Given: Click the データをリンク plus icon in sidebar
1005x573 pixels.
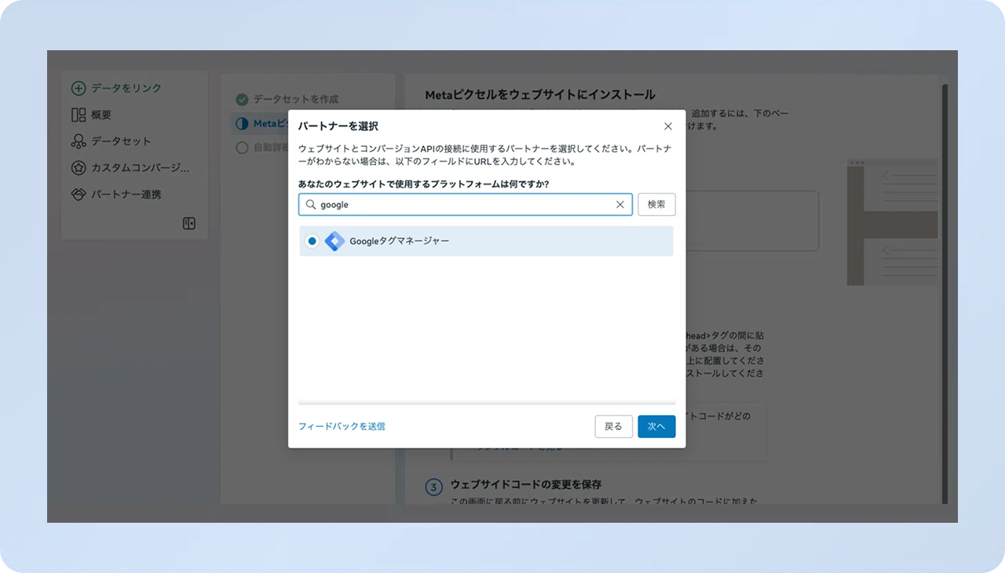Looking at the screenshot, I should click(79, 89).
